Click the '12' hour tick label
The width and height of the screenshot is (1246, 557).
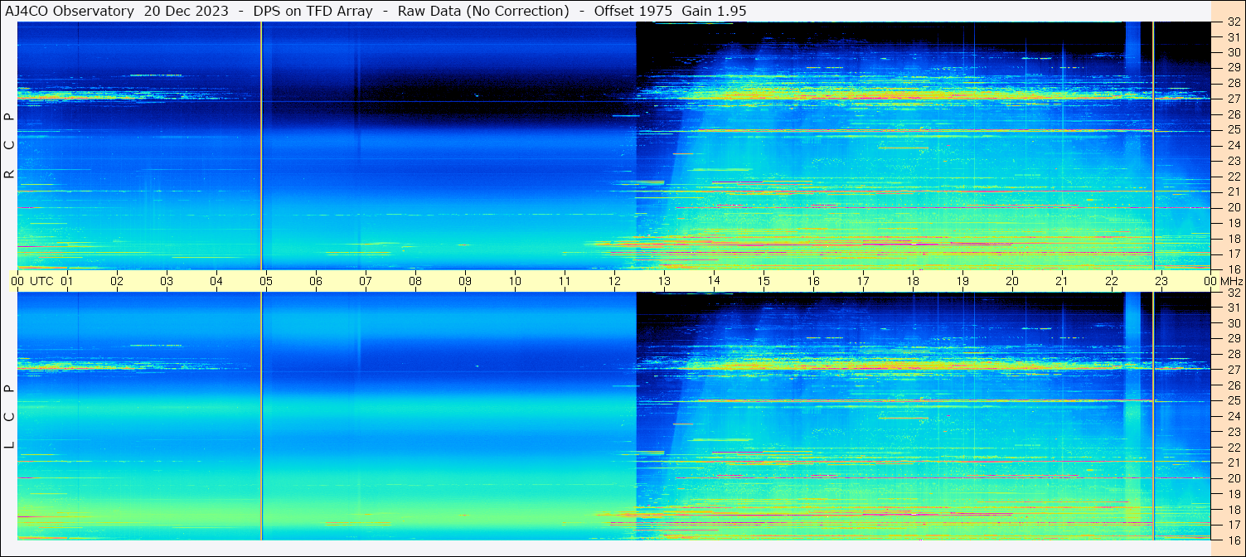point(614,281)
